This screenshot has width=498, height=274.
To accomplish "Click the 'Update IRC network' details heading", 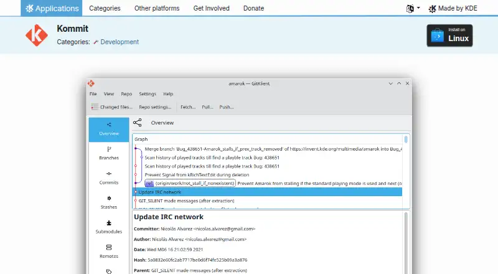I will click(x=169, y=217).
